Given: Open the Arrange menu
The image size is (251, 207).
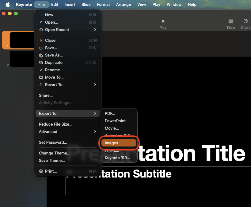Looking at the screenshot, I should 124,5.
